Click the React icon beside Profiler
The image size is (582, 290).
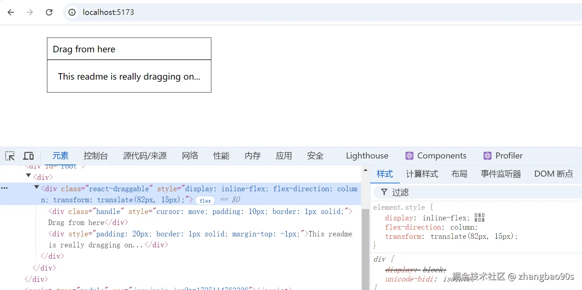(487, 156)
